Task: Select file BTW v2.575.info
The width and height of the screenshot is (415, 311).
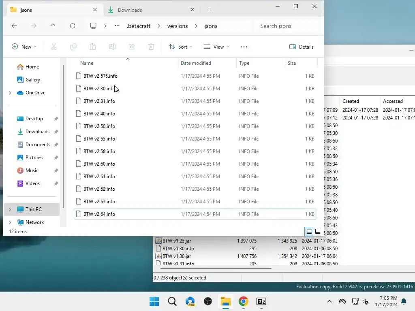Action: pyautogui.click(x=195, y=76)
